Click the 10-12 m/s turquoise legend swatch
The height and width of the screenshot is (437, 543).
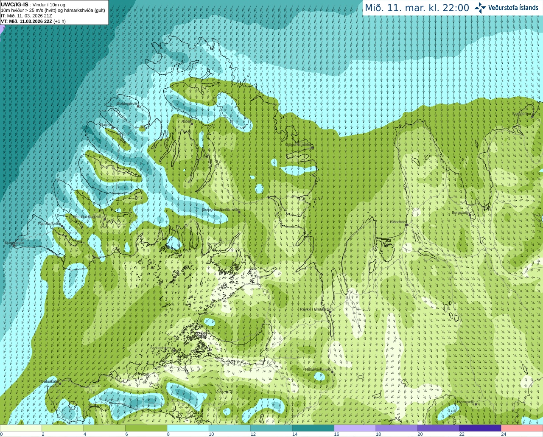click(x=230, y=428)
